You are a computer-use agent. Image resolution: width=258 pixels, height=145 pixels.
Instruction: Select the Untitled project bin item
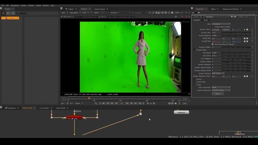point(10,18)
